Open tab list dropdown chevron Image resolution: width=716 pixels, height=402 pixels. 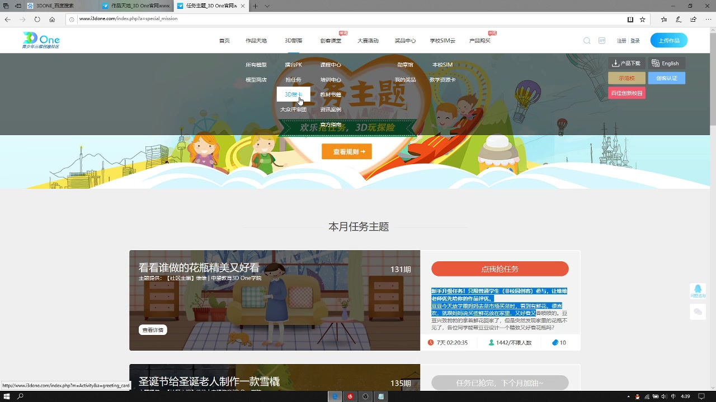point(267,6)
